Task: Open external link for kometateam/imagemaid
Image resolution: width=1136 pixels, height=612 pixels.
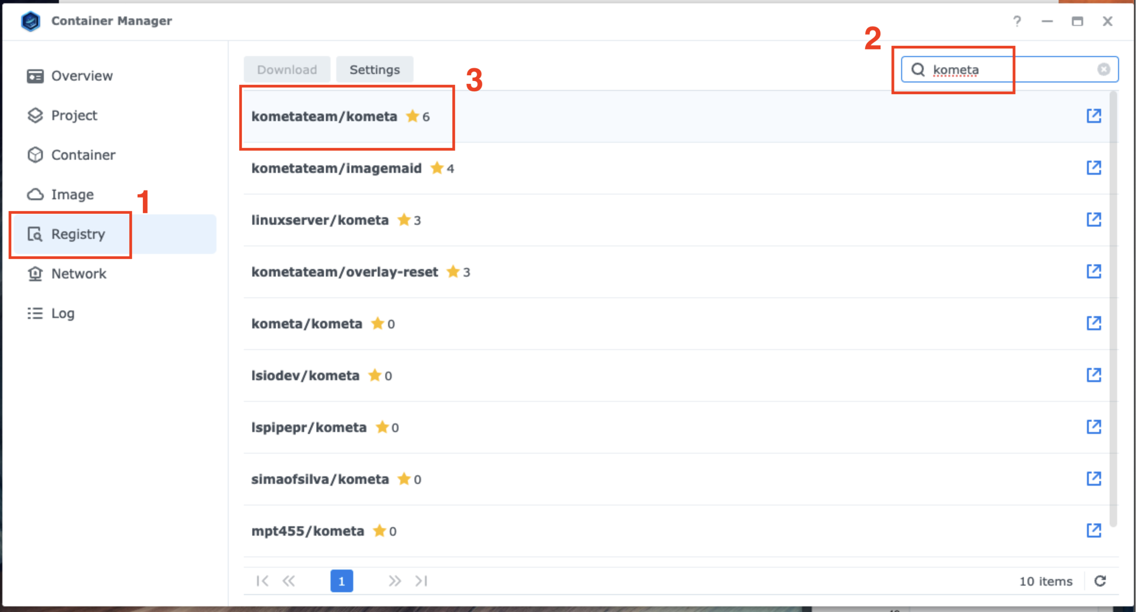Action: [x=1094, y=168]
